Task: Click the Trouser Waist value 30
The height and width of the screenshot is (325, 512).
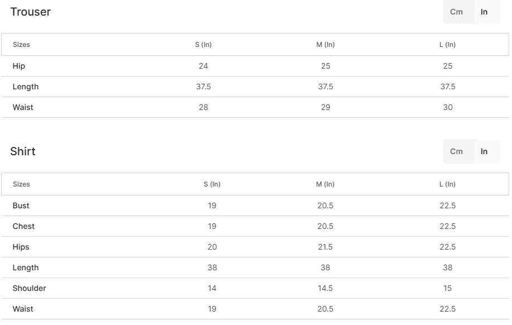Action: (x=448, y=107)
